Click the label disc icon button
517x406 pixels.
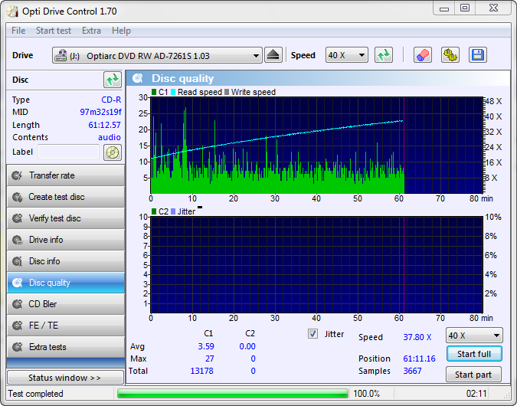pyautogui.click(x=113, y=152)
